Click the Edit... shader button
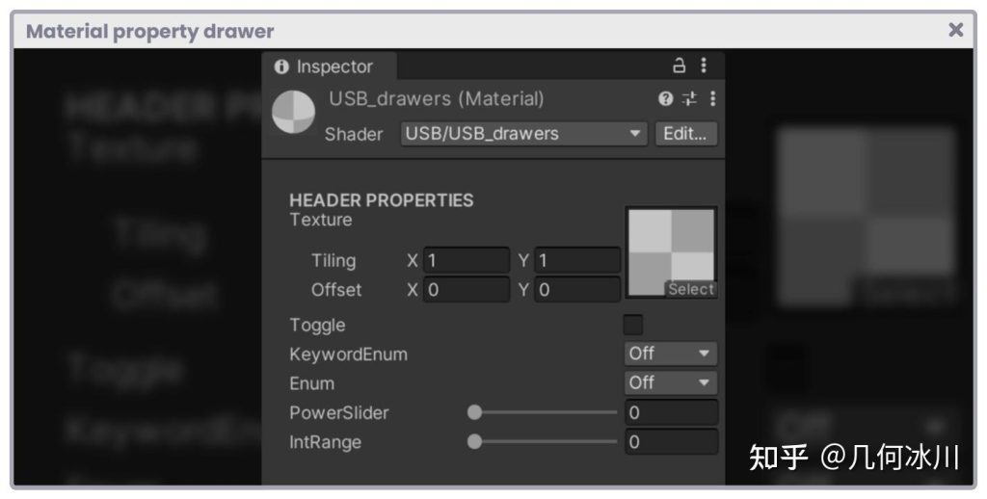 click(686, 133)
